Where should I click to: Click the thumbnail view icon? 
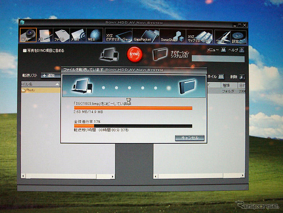[x=221, y=77]
